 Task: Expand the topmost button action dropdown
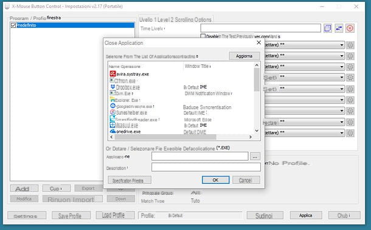[x=342, y=45]
